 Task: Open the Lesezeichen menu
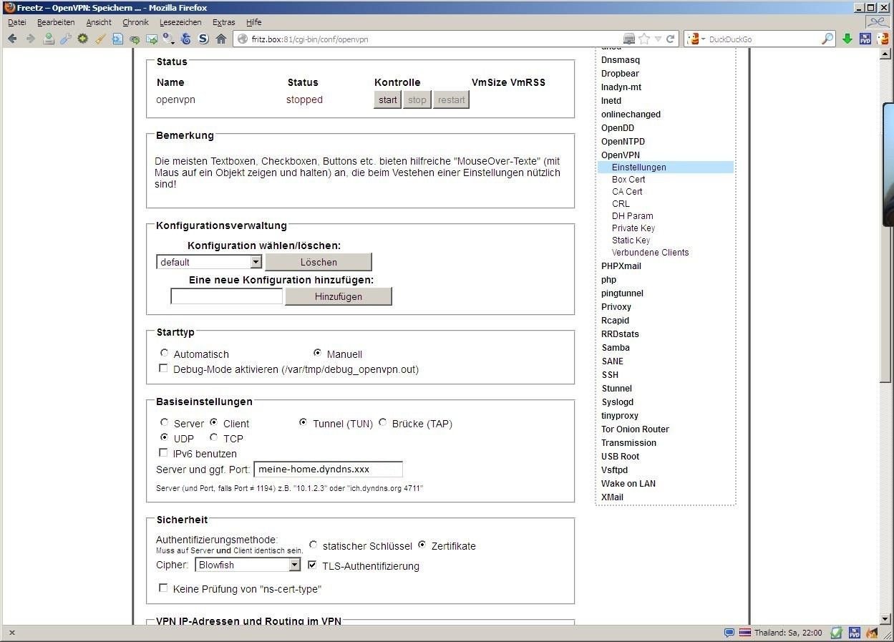pyautogui.click(x=180, y=22)
